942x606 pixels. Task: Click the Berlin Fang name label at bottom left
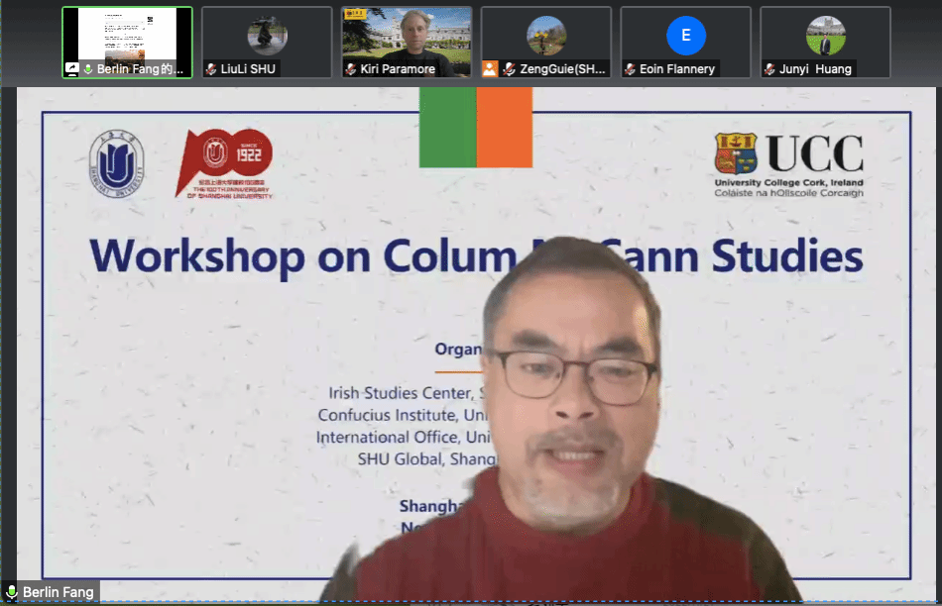coord(58,592)
